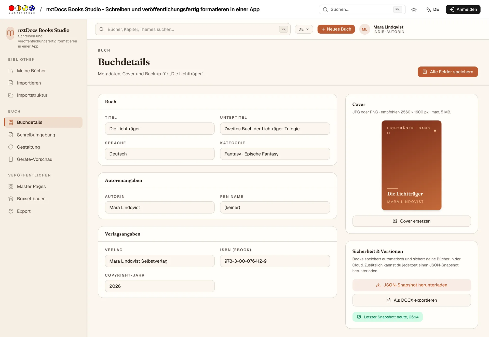Click Kategorie field Fantasy · Epische Fantasy
Image resolution: width=489 pixels, height=337 pixels.
click(x=275, y=154)
